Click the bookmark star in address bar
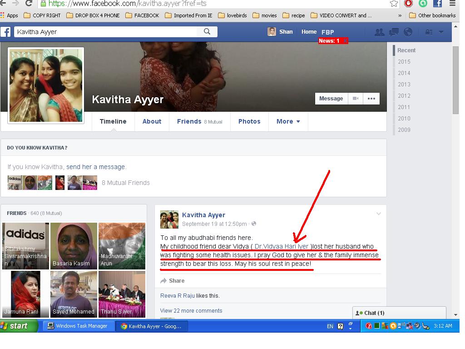This screenshot has width=465, height=349. [394, 3]
